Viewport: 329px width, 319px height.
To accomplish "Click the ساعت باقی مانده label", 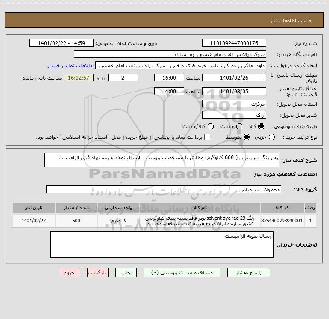I will click(42, 78).
